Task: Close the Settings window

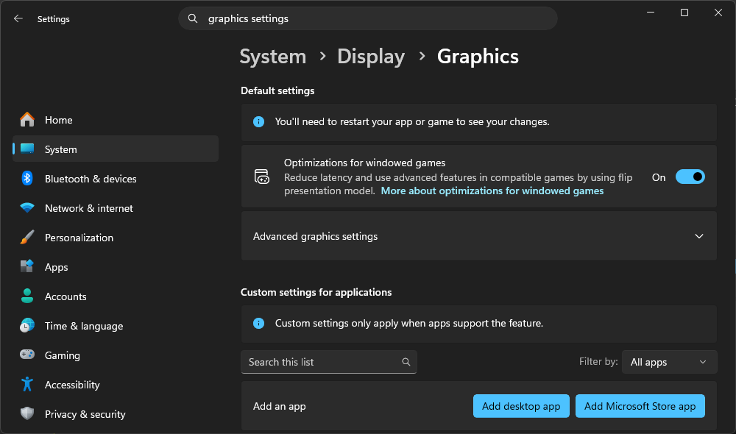Action: [718, 13]
